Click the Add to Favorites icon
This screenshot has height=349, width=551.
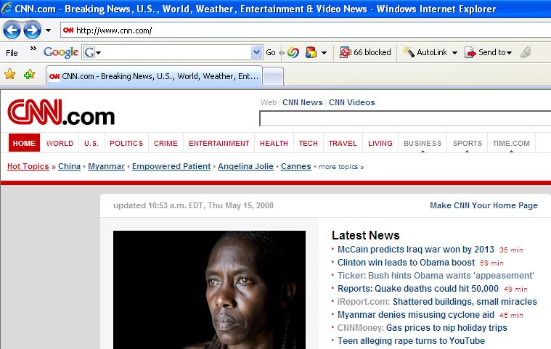[x=29, y=75]
